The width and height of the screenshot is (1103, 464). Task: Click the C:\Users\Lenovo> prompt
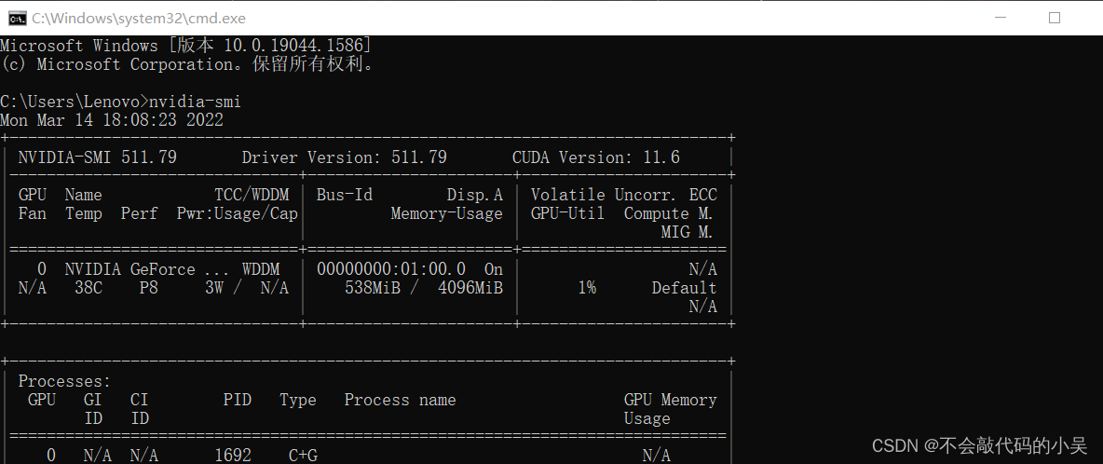pyautogui.click(x=74, y=102)
